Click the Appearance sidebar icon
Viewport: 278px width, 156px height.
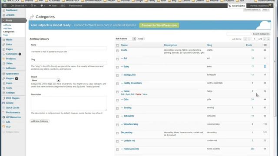4,74
